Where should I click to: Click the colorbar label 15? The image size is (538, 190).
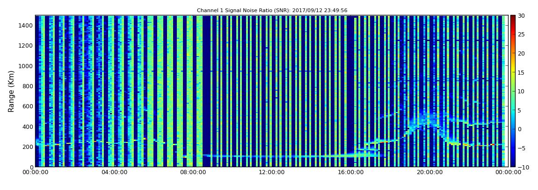coord(522,72)
